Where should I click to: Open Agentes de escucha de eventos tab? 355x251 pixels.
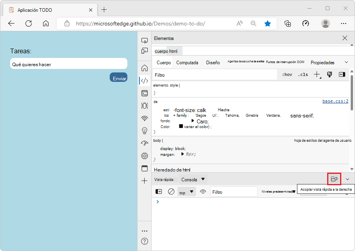click(246, 61)
